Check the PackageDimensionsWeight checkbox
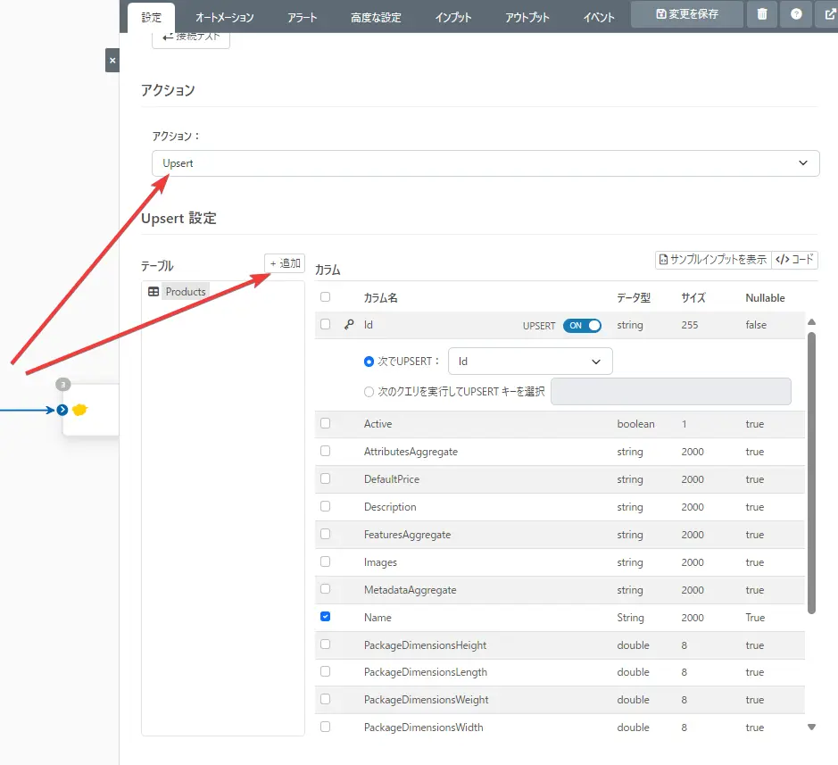Screen dimensions: 838x765 coord(325,699)
